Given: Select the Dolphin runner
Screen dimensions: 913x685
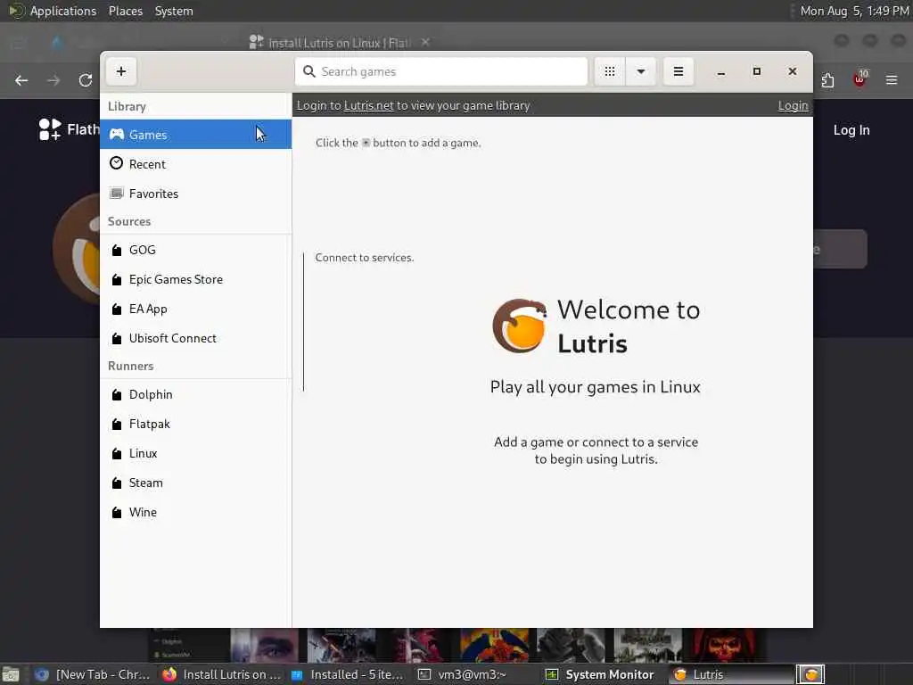Looking at the screenshot, I should 195,394.
